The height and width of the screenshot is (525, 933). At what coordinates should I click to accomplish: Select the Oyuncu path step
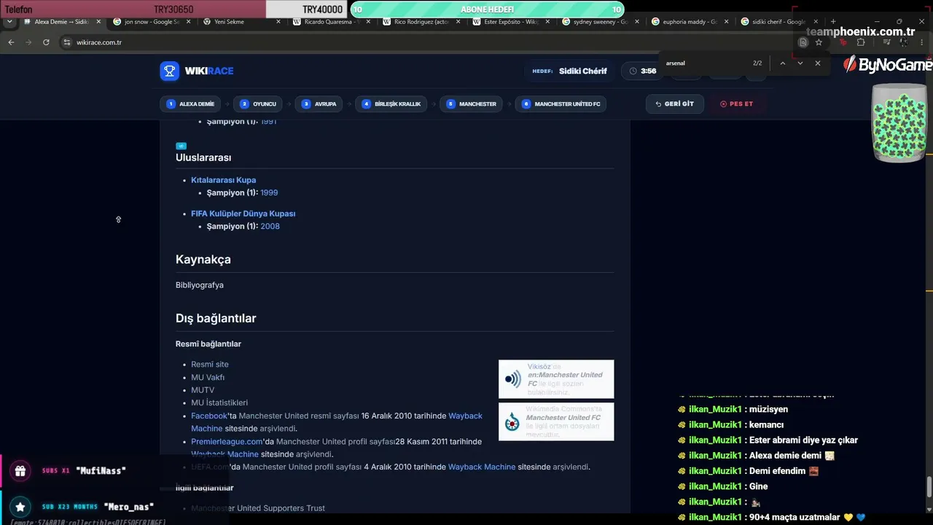point(259,104)
